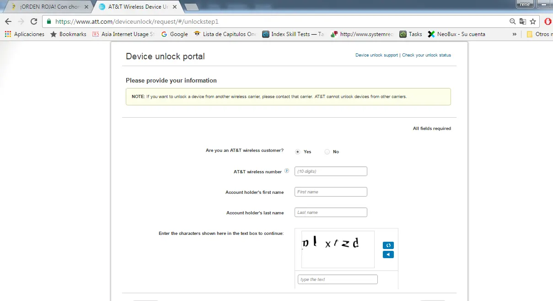This screenshot has width=553, height=301.
Task: Click the captcha 'type the text' box
Action: coord(338,280)
